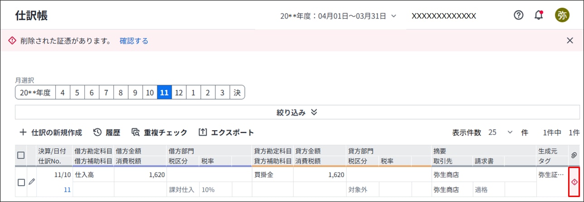Tick the select-all checkbox in table header
This screenshot has width=584, height=202.
pos(21,155)
